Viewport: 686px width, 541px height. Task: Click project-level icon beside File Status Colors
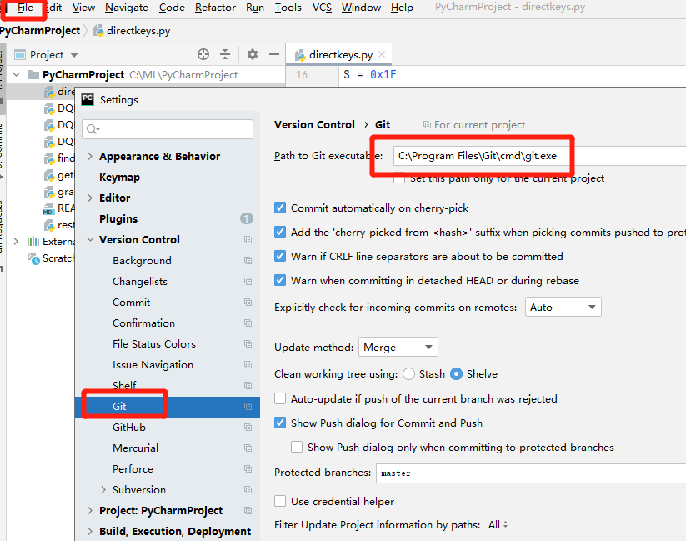248,343
